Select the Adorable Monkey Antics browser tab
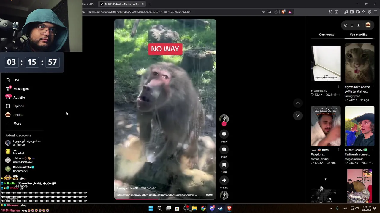Viewport: 380px width, 213px height. click(x=122, y=4)
